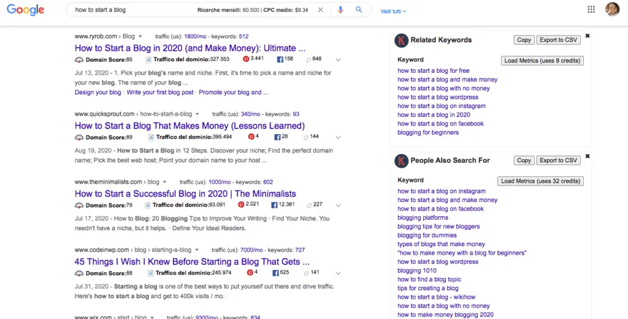628x319 pixels.
Task: Click Pinterest icon on the ryrob.com result
Action: coord(246,59)
